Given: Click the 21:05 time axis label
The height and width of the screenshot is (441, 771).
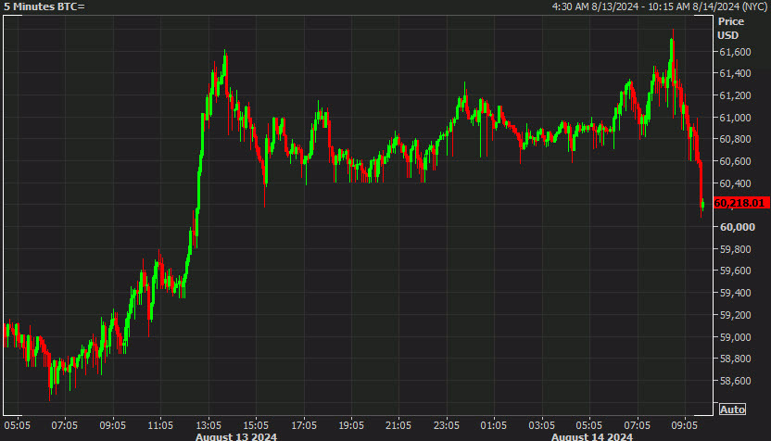Looking at the screenshot, I should tap(398, 425).
